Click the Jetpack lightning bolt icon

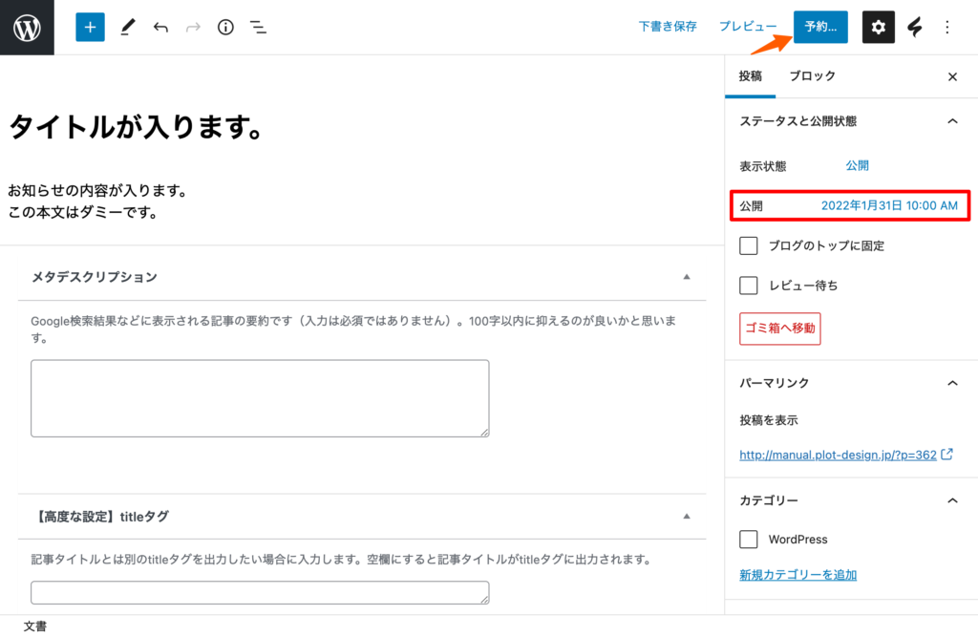point(914,28)
